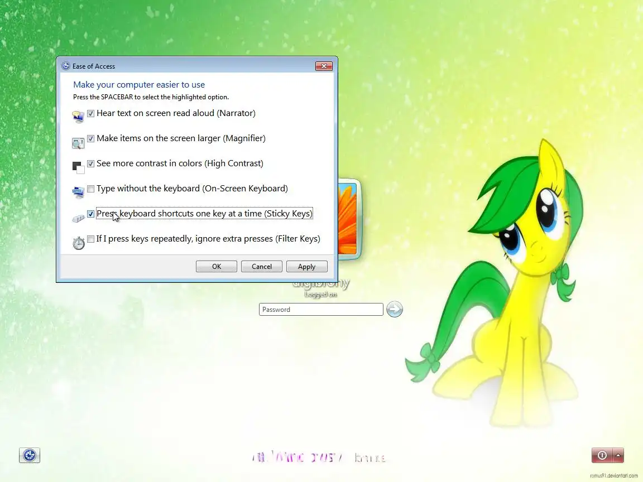Click into the Password field

click(x=321, y=310)
